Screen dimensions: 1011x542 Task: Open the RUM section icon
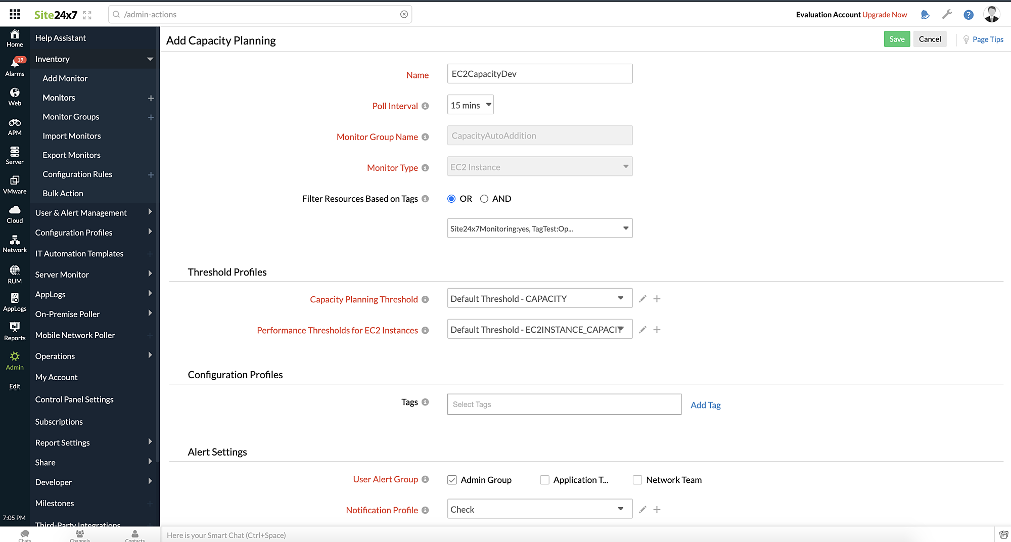pos(15,273)
